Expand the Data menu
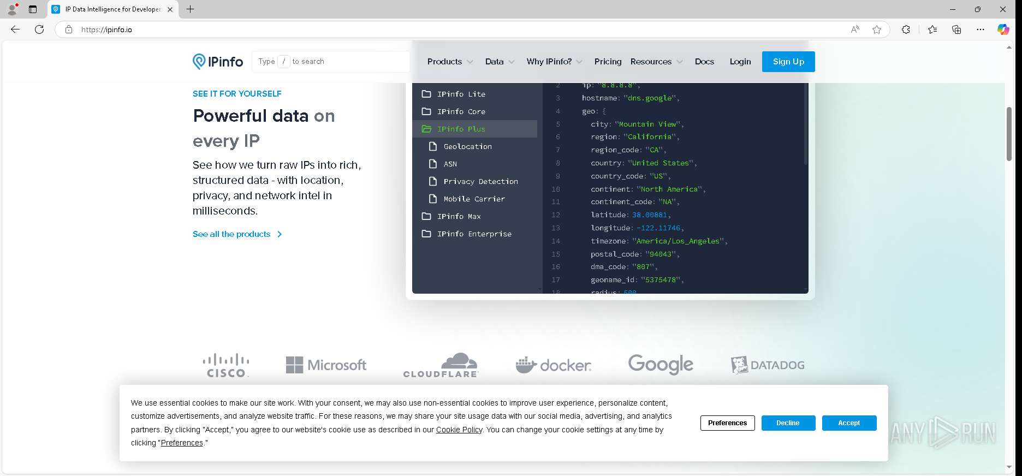This screenshot has width=1022, height=476. [x=500, y=62]
